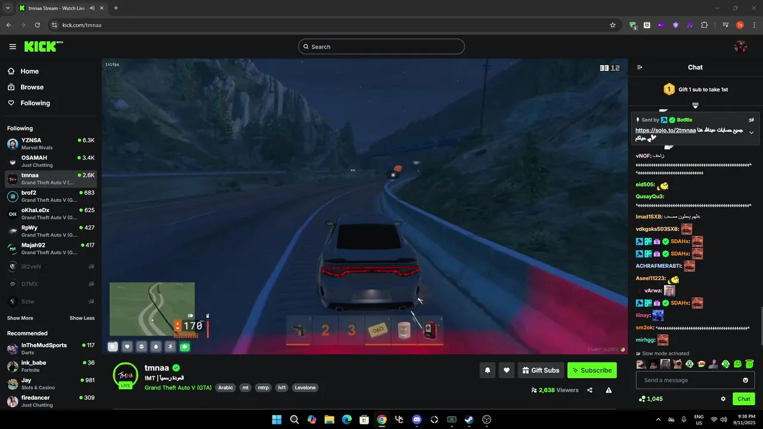This screenshot has width=763, height=429.
Task: Toggle the follow heart button
Action: coord(507,370)
